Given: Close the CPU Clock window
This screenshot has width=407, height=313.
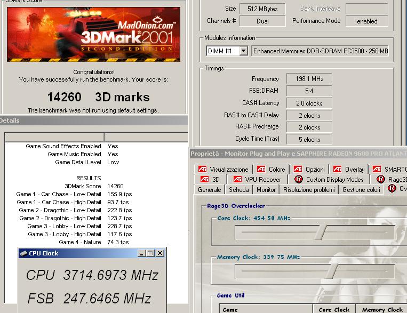Looking at the screenshot, I should [x=160, y=253].
